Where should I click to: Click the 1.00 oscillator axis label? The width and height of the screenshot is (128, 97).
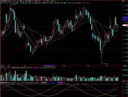tap(126, 84)
